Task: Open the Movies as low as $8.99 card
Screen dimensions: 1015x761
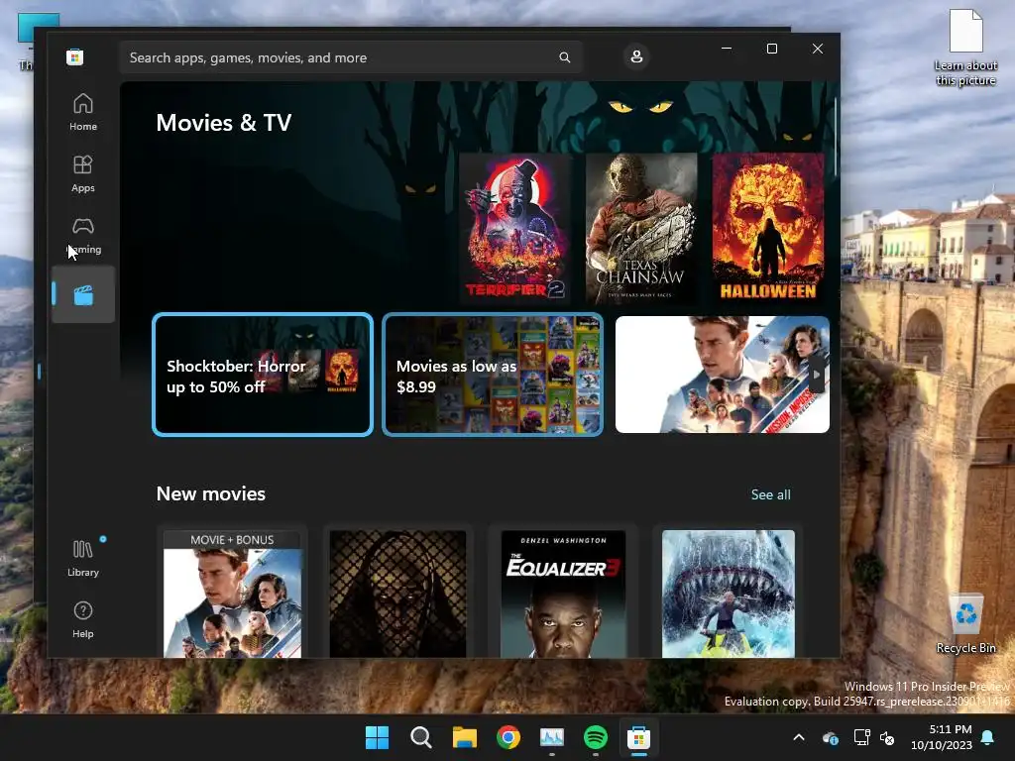Action: click(493, 375)
